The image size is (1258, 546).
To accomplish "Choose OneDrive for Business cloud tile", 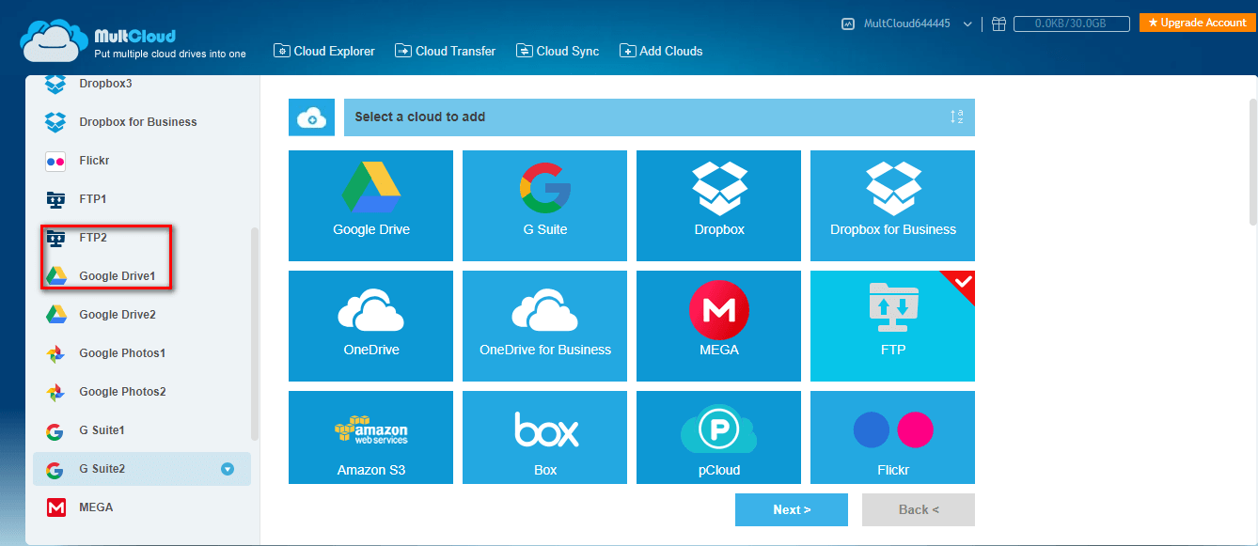I will 545,326.
